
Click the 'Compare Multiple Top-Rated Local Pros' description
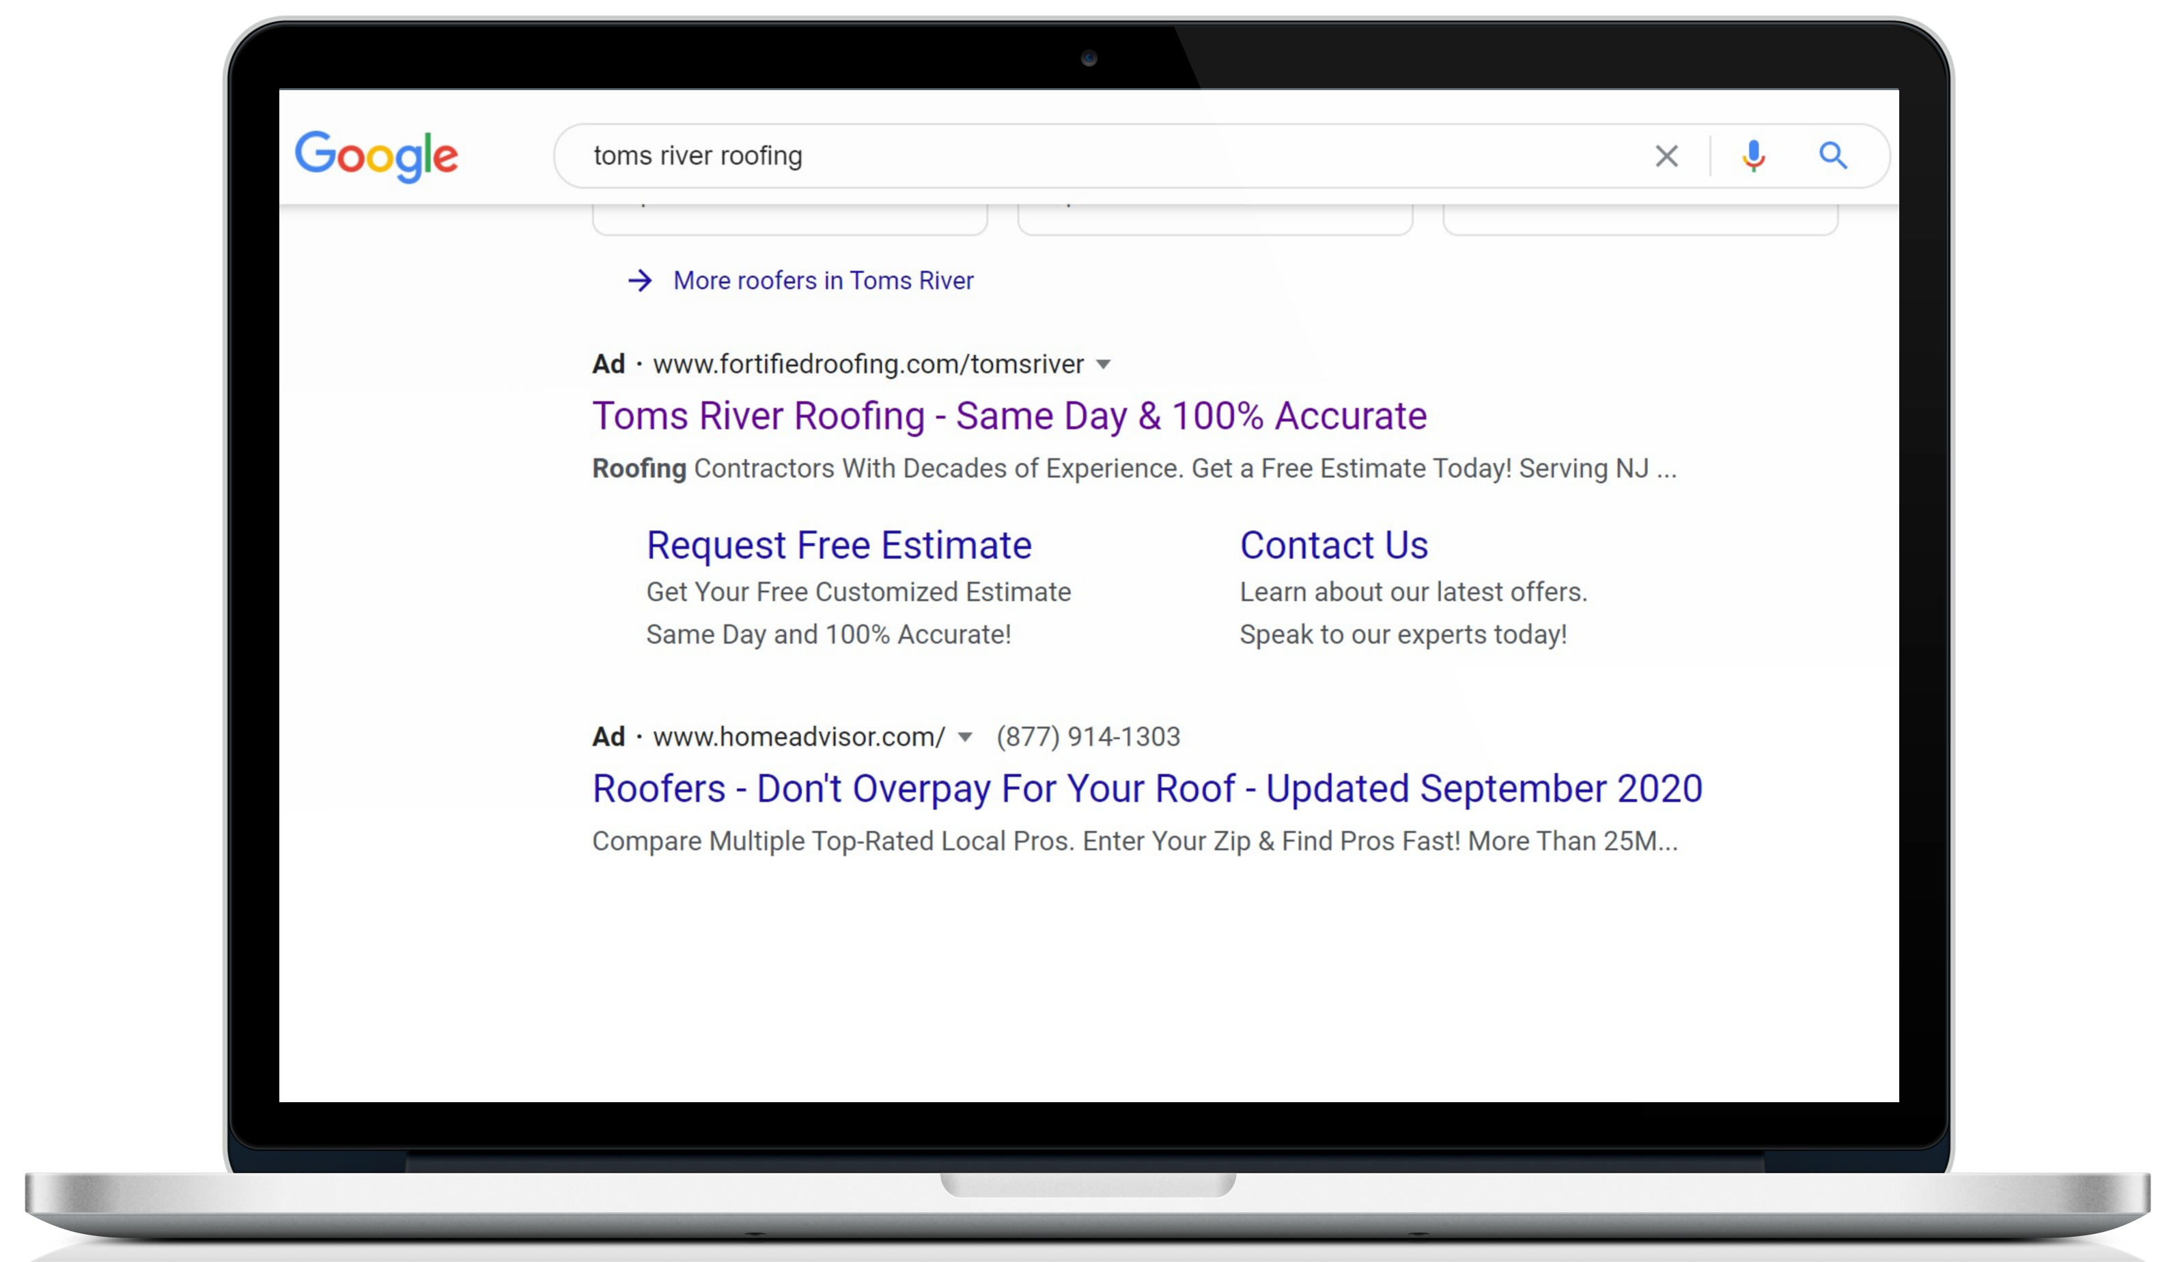[1134, 841]
